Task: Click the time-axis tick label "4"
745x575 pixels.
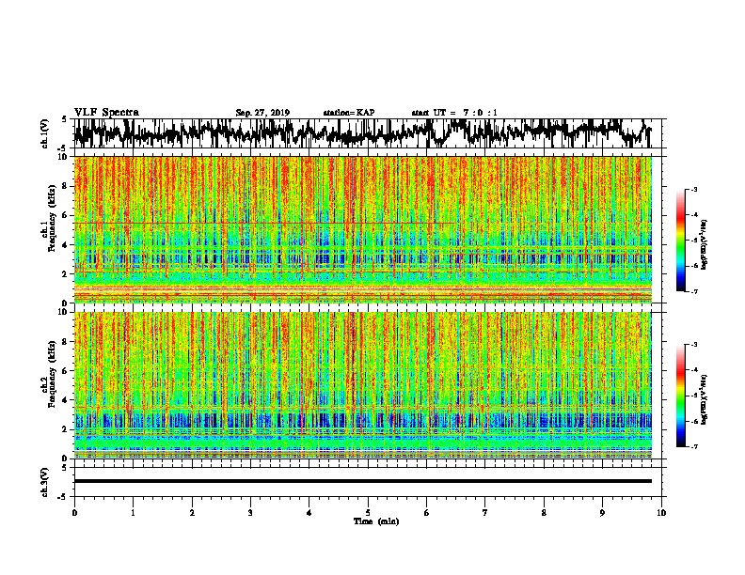Action: (309, 513)
